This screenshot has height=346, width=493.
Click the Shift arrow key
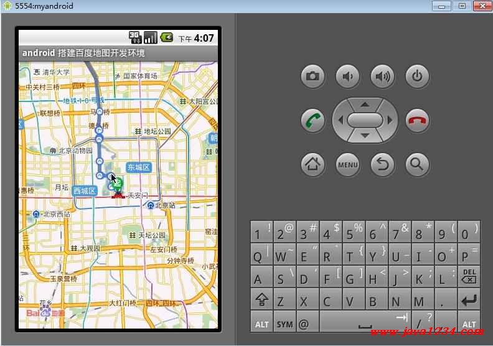click(x=261, y=299)
